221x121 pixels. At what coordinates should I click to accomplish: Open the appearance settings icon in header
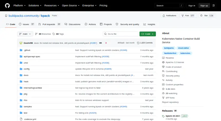tap(214, 5)
